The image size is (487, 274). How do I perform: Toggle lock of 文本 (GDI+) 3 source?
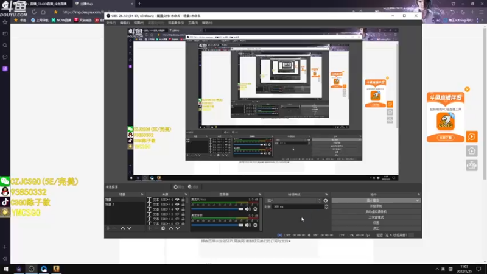pos(183,214)
